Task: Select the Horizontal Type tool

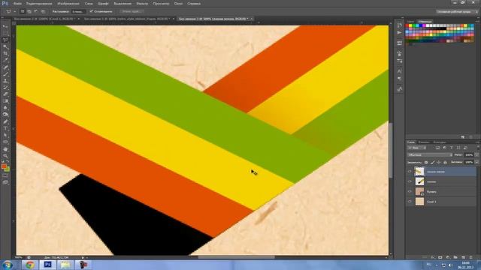Action: point(5,128)
